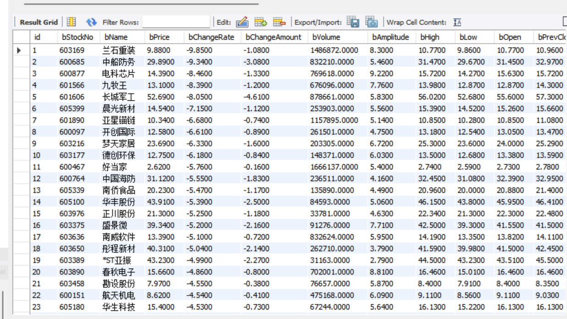The height and width of the screenshot is (319, 567).
Task: Click high cell 44.5000
Action: [432, 260]
